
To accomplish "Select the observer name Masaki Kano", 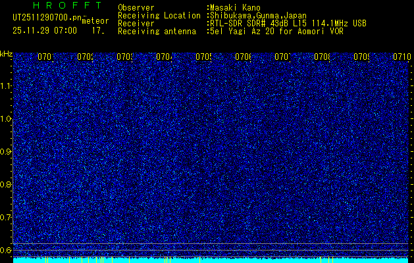I will pos(235,8).
